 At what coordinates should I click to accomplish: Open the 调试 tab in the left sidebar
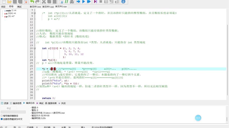19,7
